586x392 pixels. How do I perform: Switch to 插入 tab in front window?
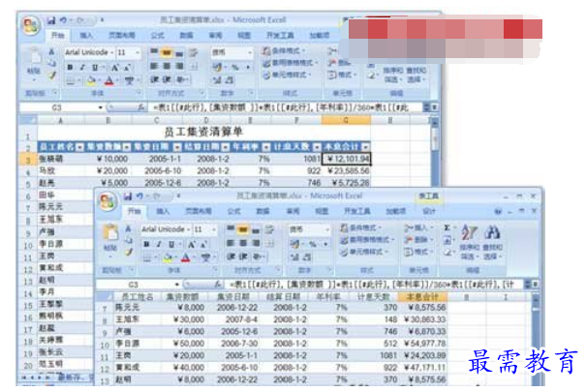[163, 211]
